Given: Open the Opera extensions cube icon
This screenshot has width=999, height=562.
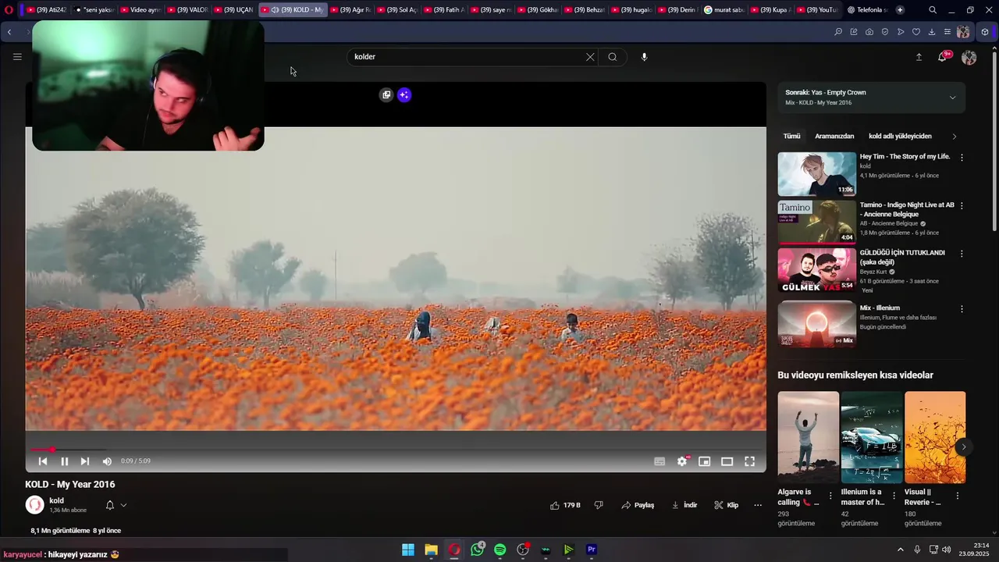Looking at the screenshot, I should (985, 32).
